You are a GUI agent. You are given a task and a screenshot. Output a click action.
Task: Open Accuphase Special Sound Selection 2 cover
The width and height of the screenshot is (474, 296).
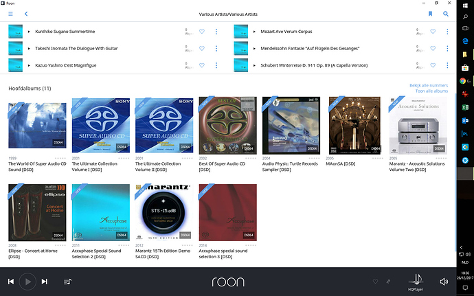tap(101, 212)
